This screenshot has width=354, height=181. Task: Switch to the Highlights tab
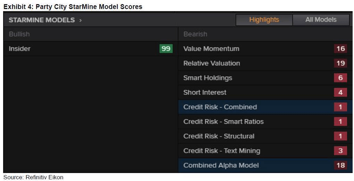coord(264,20)
